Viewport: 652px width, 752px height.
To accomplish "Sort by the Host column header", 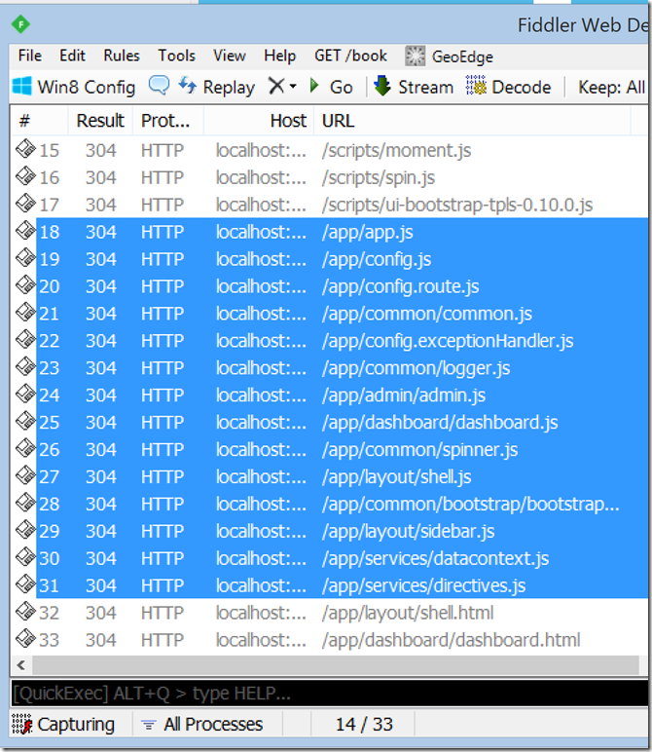I will (259, 121).
